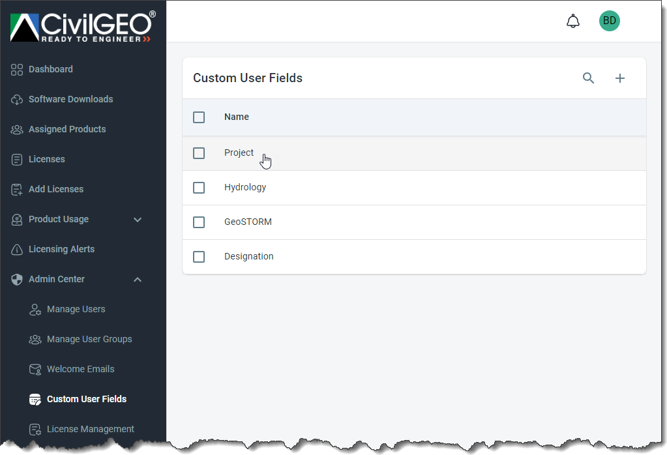Open notifications bell icon
The width and height of the screenshot is (667, 455).
pyautogui.click(x=573, y=21)
